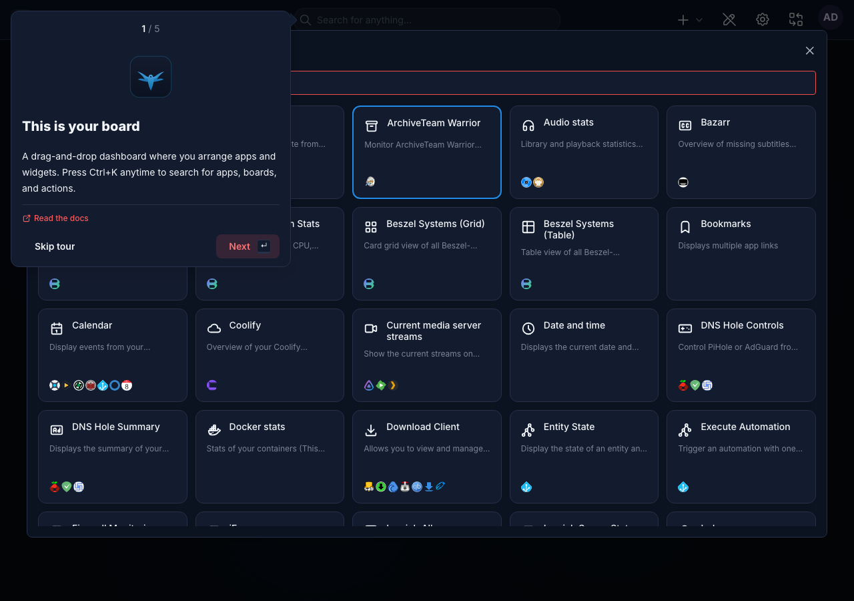Dismiss onboarding via Skip tour
The height and width of the screenshot is (601, 854).
[x=55, y=246]
